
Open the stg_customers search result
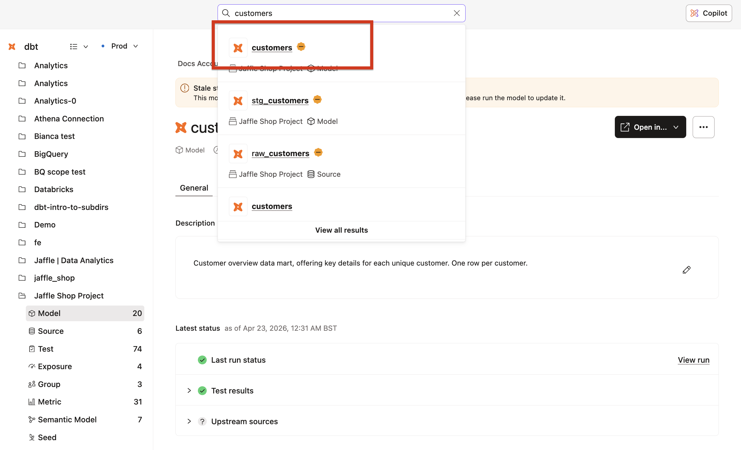[280, 101]
